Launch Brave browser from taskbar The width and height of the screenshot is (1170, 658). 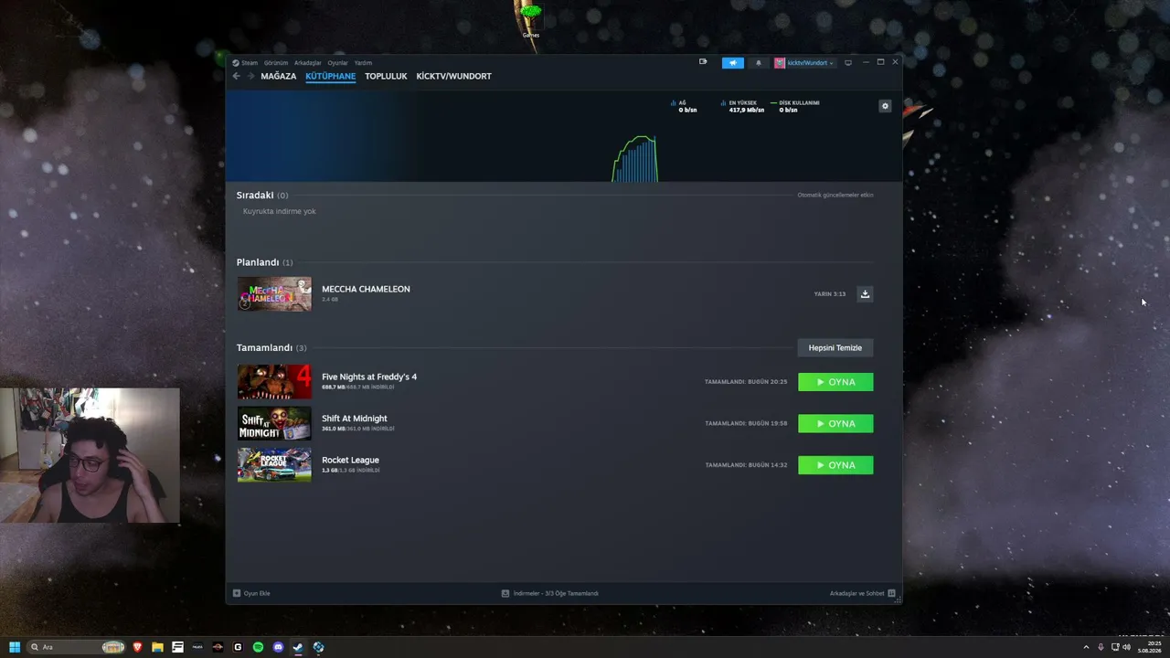click(138, 647)
